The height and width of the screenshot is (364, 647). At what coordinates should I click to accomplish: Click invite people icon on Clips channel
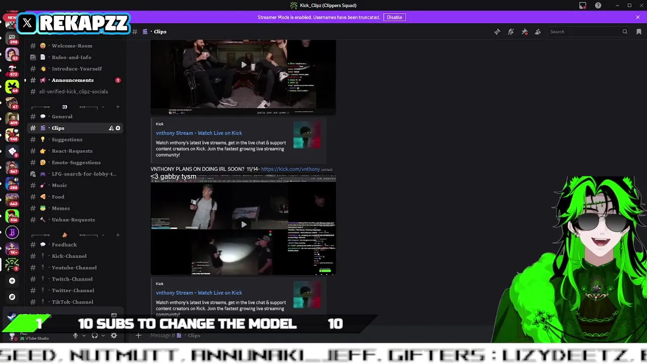[111, 128]
